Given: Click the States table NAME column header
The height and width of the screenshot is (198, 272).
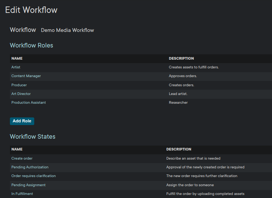Looking at the screenshot, I should coord(17,149).
